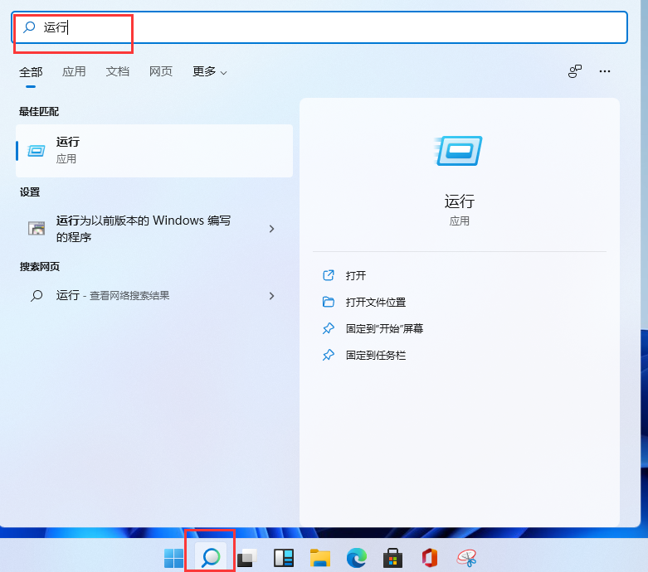This screenshot has height=572, width=648.
Task: Open Task View on the taskbar
Action: pos(247,558)
